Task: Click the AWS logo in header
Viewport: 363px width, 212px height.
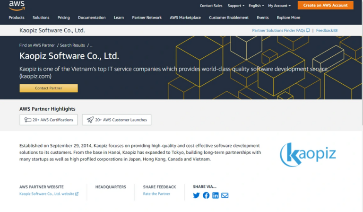Action: (17, 6)
